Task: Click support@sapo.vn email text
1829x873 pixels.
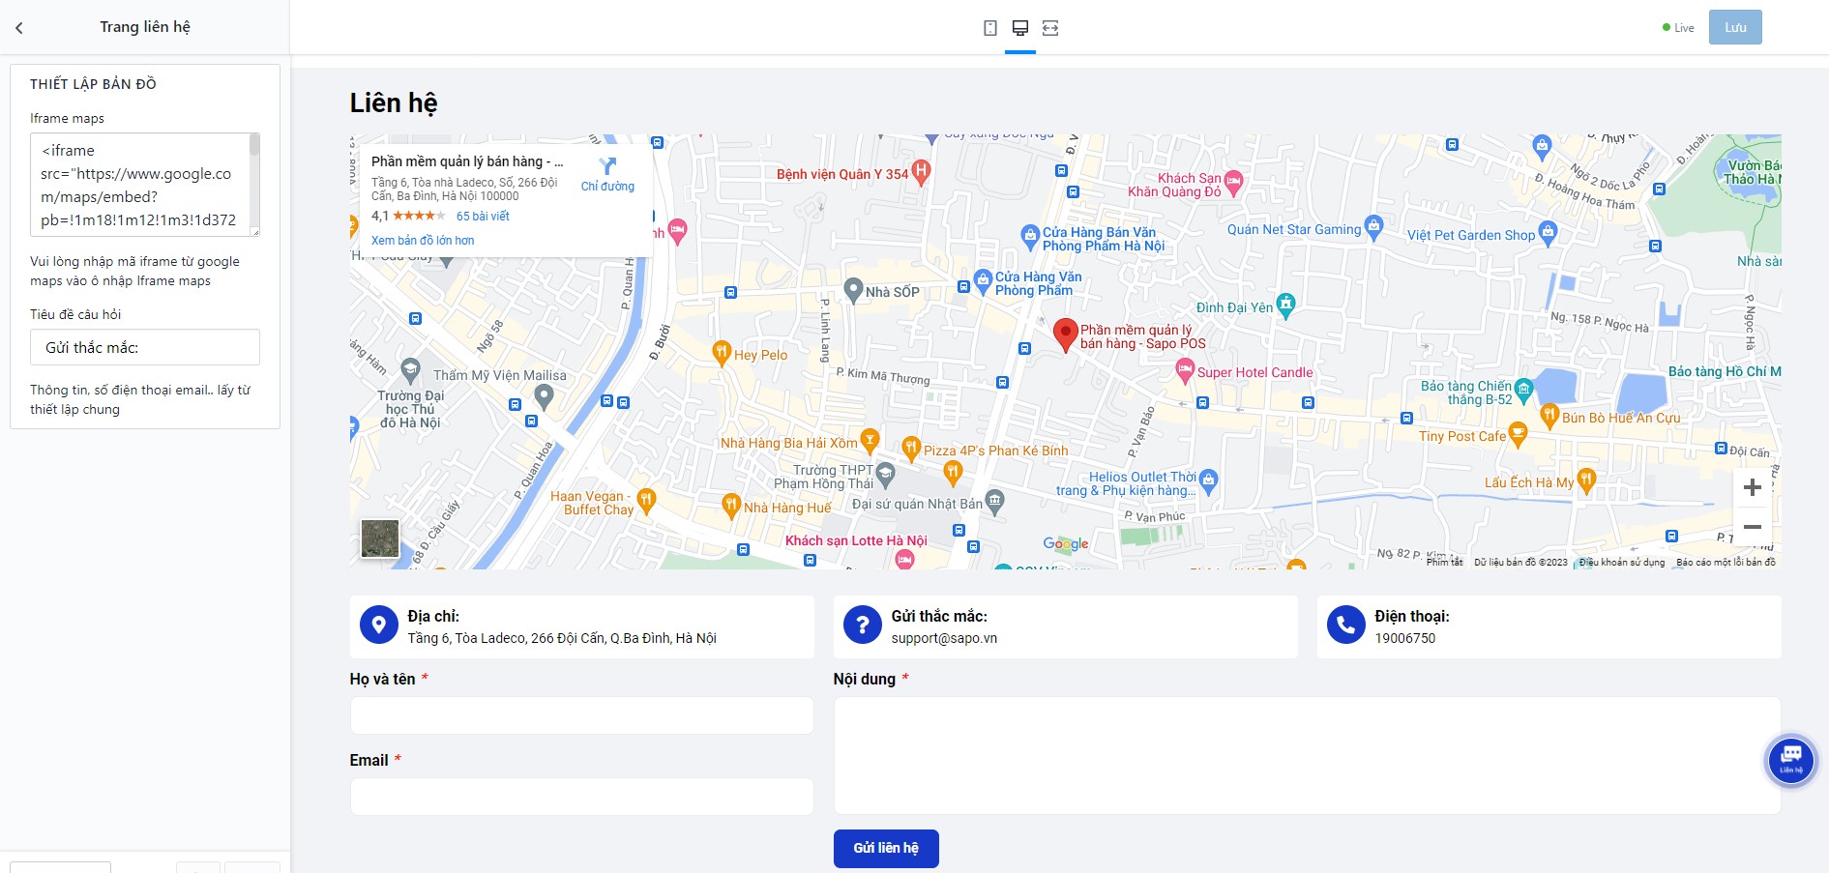Action: click(944, 639)
